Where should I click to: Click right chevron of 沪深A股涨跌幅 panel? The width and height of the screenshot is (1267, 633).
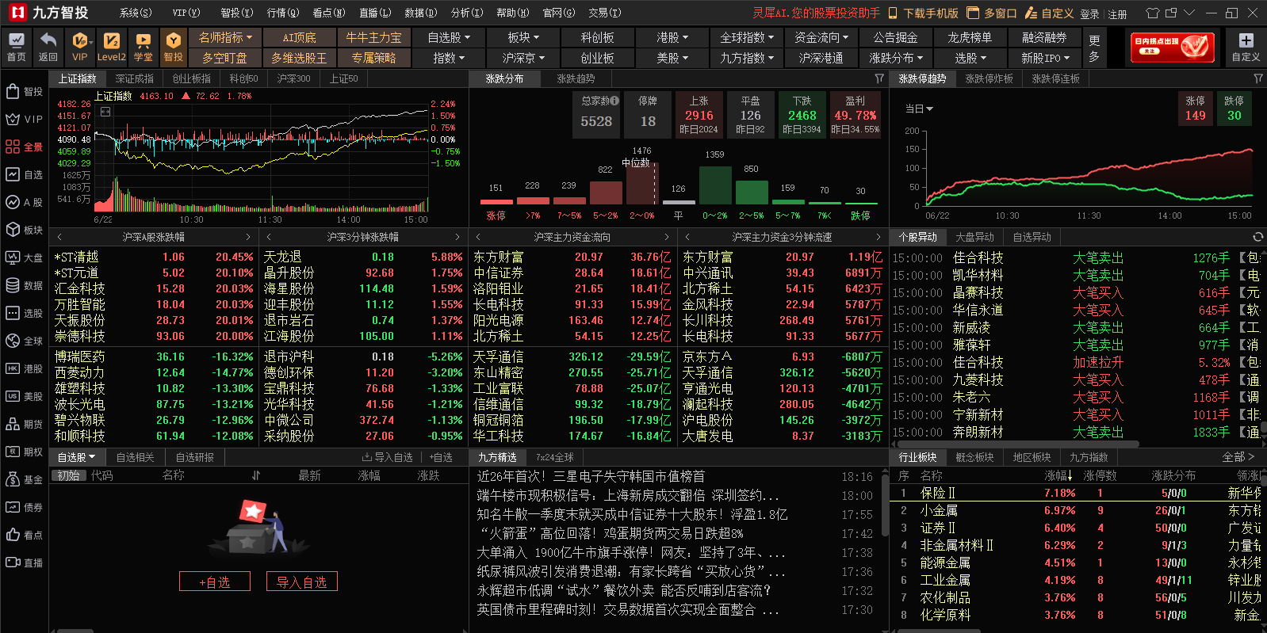click(248, 237)
